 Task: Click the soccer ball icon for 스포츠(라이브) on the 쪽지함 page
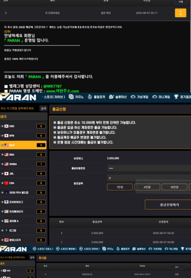point(81,249)
